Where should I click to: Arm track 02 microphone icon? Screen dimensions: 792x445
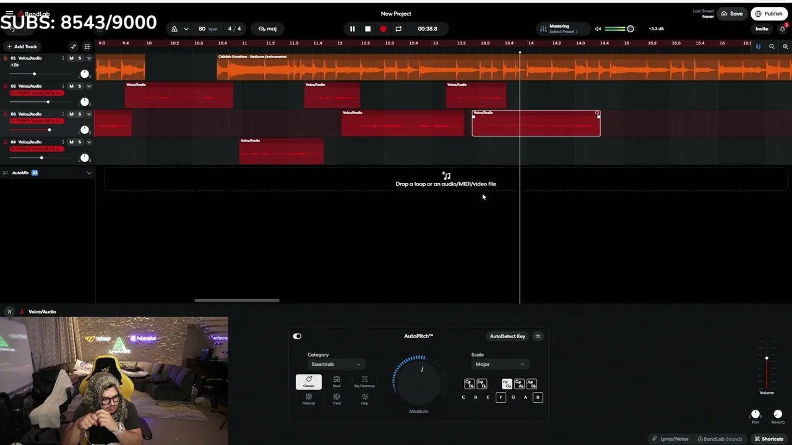[x=6, y=86]
